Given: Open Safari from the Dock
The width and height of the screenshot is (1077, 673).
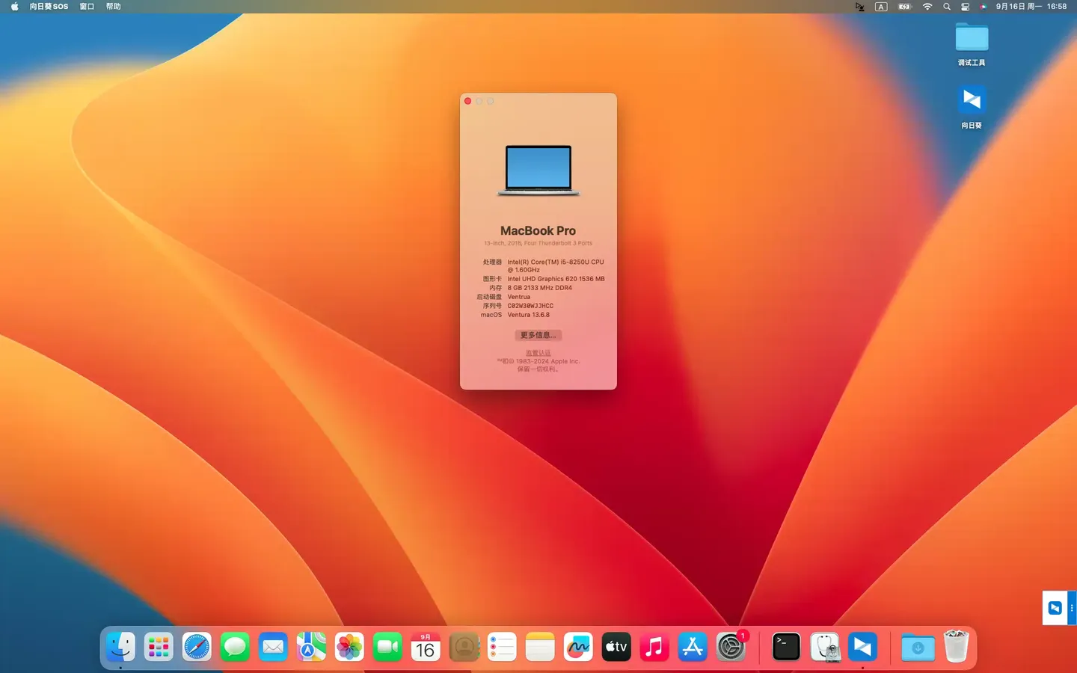Looking at the screenshot, I should [x=197, y=647].
